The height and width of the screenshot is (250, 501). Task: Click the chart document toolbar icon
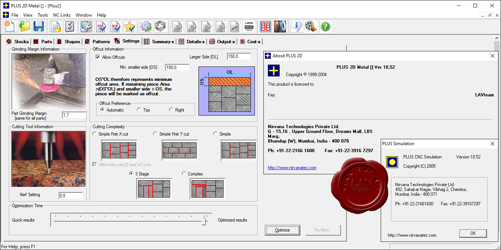[x=235, y=26]
